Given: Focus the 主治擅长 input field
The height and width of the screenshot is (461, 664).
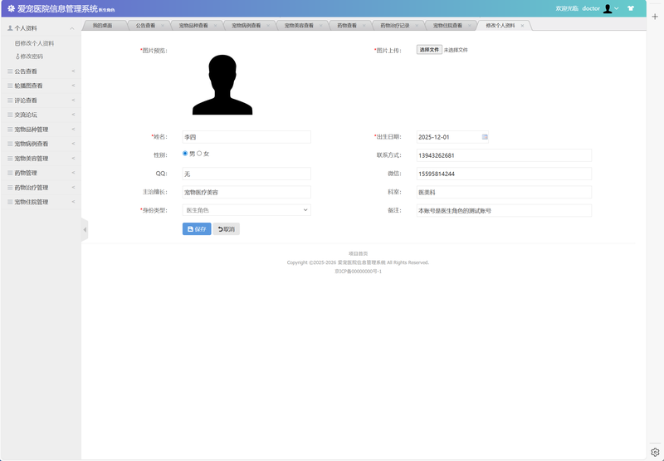Looking at the screenshot, I should click(247, 192).
